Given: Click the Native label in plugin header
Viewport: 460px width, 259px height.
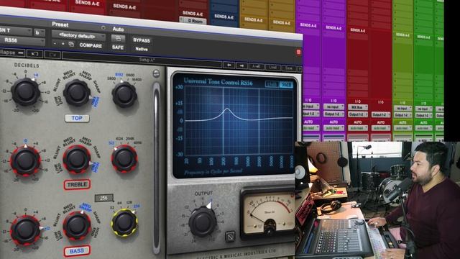Looking at the screenshot, I should tap(142, 49).
